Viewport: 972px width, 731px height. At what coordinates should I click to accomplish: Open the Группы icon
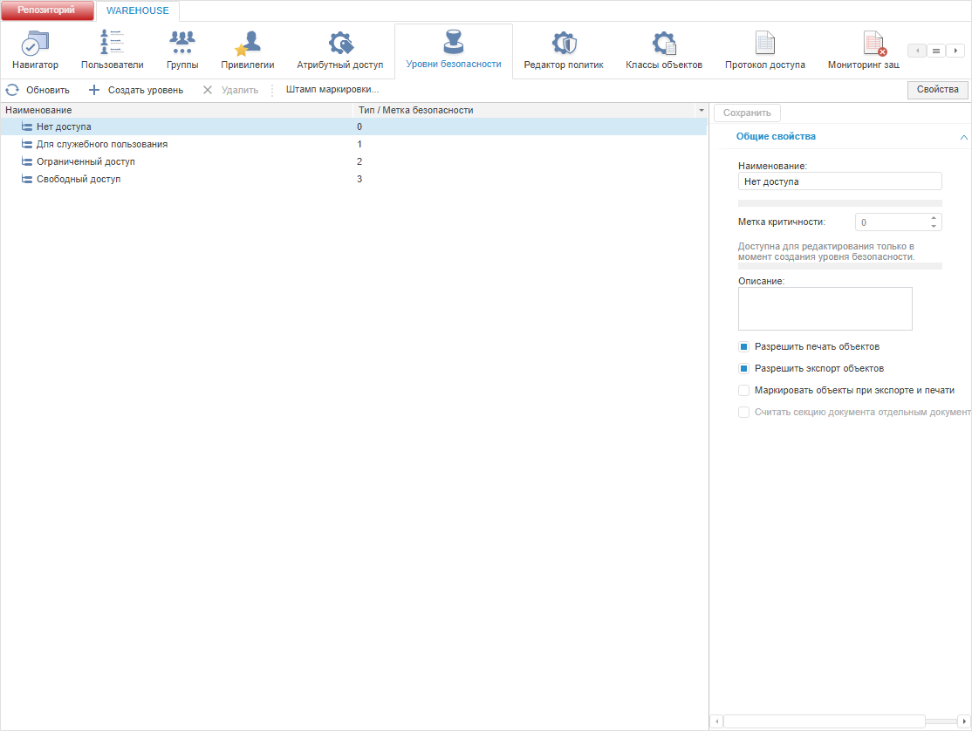[182, 42]
